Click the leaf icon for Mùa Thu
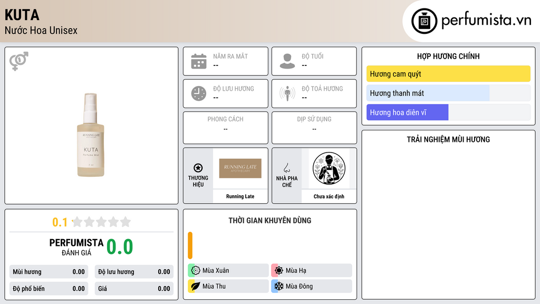Image resolution: width=540 pixels, height=304 pixels. click(x=196, y=286)
